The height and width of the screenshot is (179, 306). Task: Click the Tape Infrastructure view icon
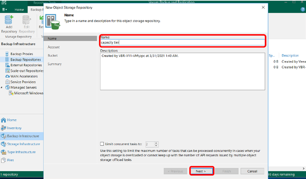click(x=3, y=152)
